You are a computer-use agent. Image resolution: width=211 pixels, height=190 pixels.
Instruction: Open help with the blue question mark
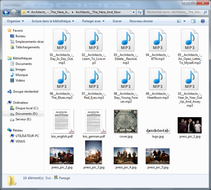pos(203,21)
